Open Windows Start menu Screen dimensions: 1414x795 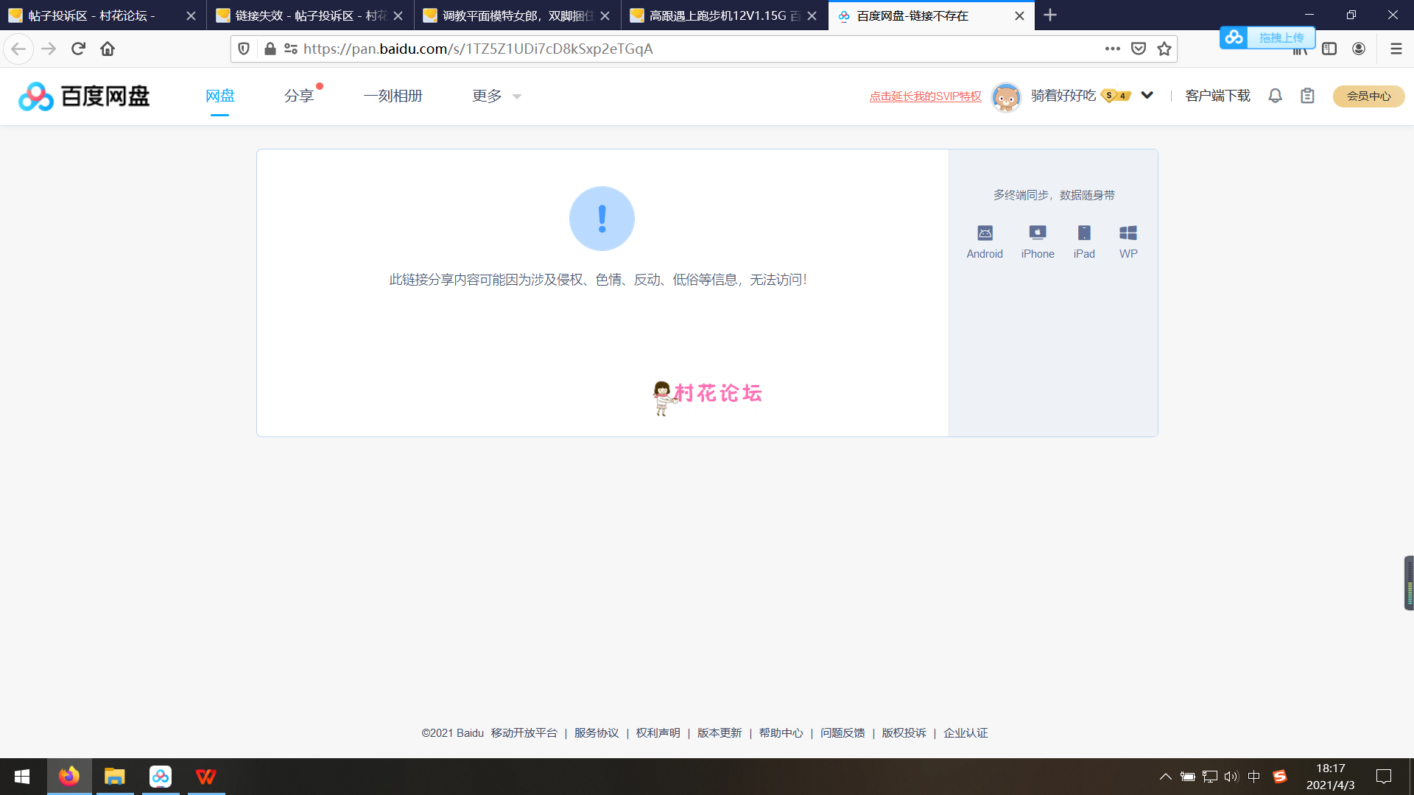pyautogui.click(x=22, y=777)
